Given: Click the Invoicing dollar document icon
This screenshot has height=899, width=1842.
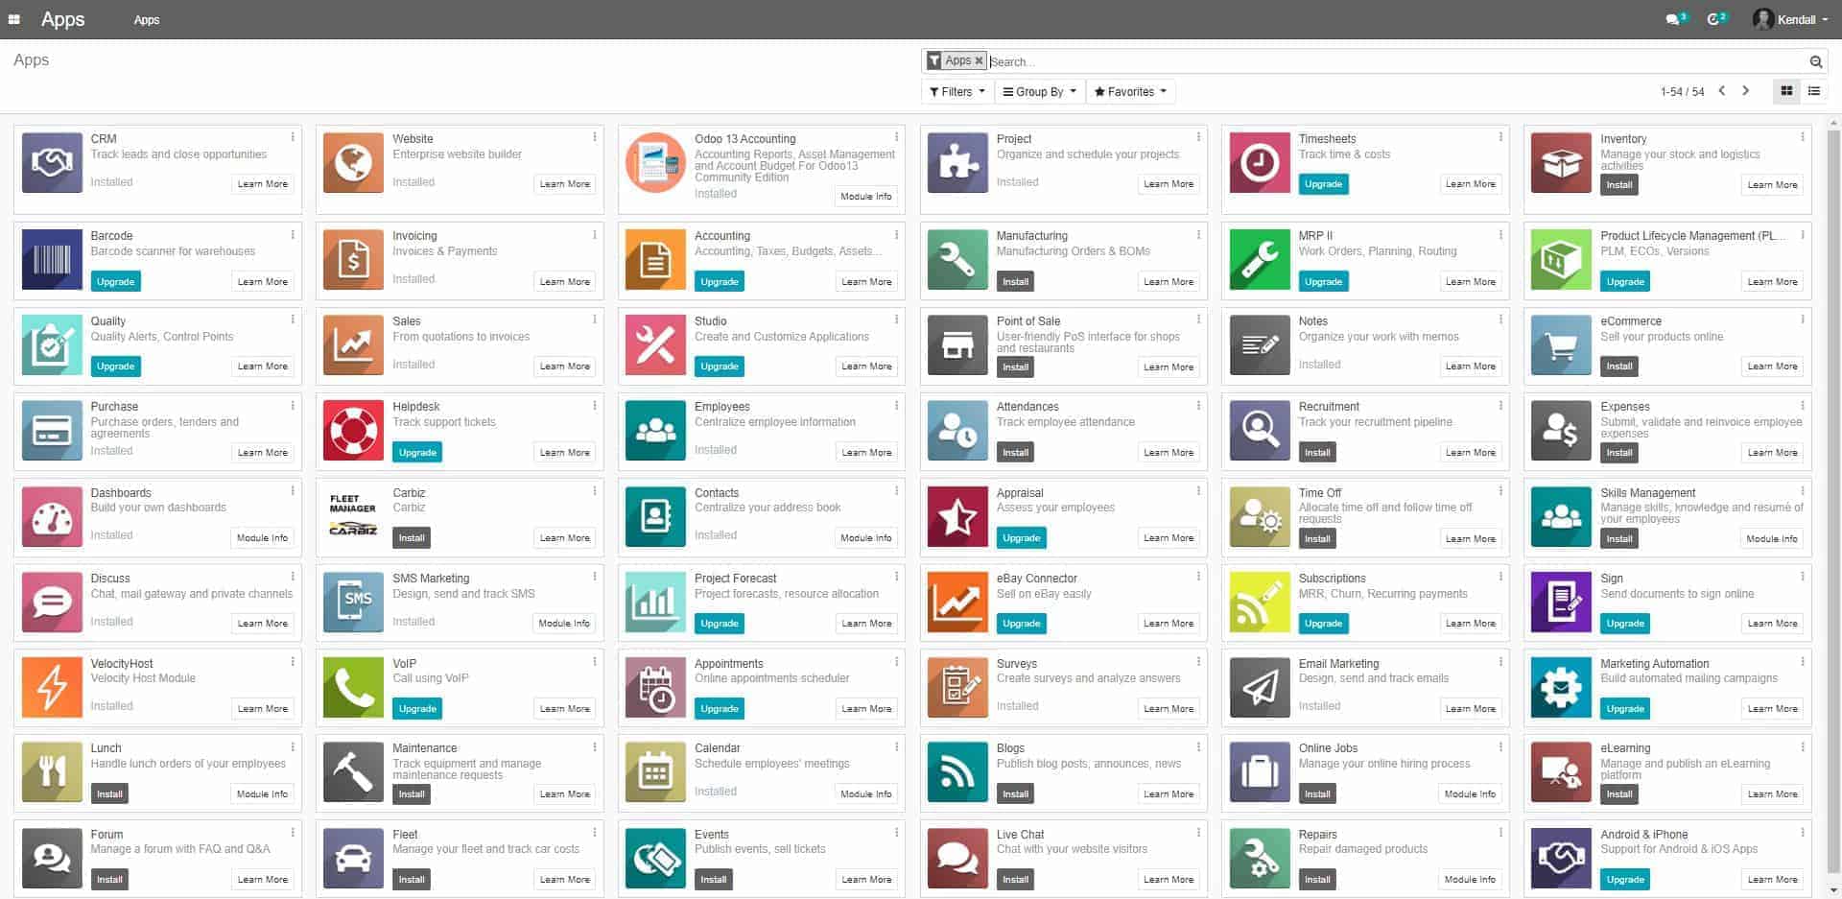Looking at the screenshot, I should 354,259.
